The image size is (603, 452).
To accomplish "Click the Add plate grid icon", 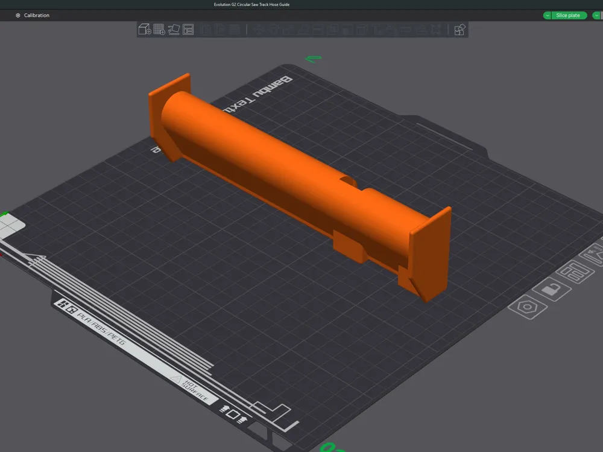I will tap(159, 29).
